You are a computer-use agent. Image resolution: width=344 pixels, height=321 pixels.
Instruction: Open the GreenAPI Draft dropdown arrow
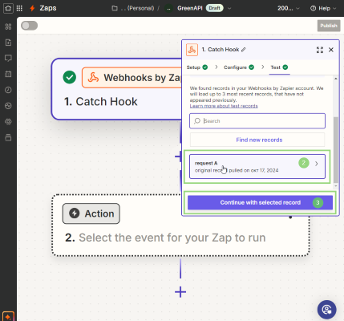(x=229, y=8)
